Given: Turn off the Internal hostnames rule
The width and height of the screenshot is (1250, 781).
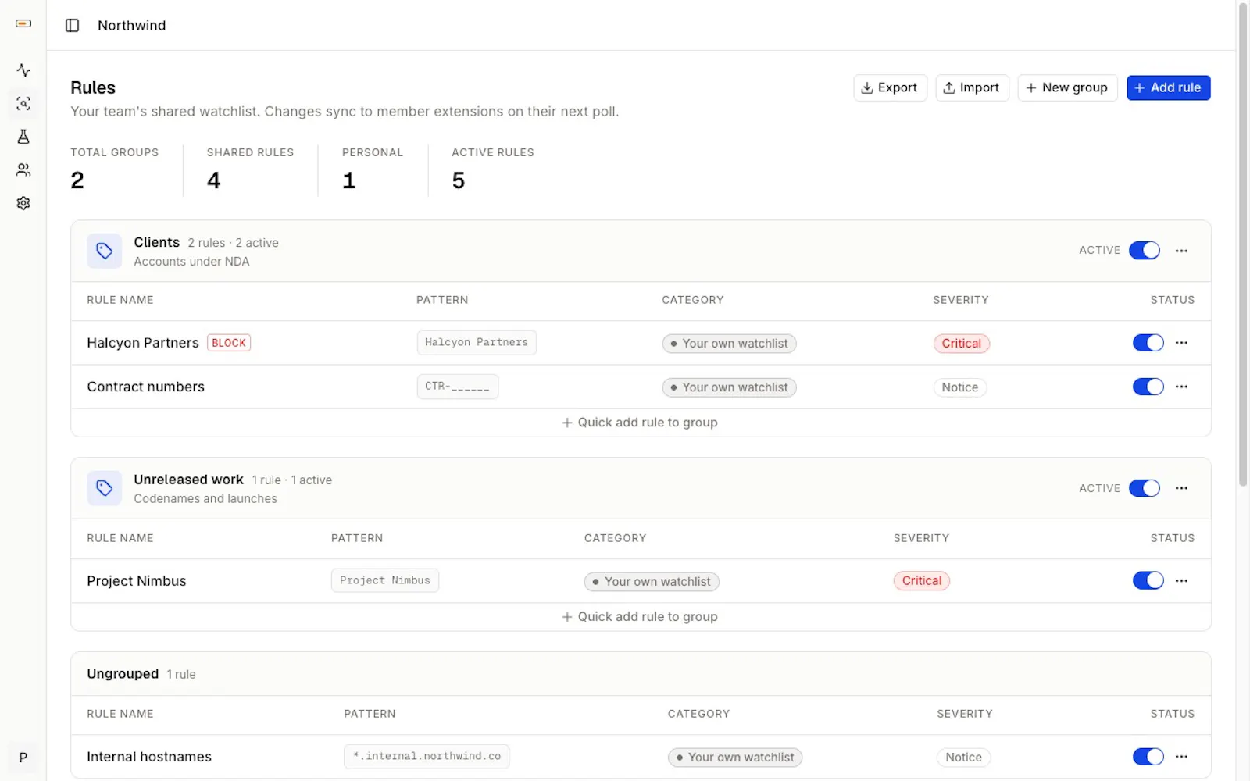Looking at the screenshot, I should coord(1148,757).
